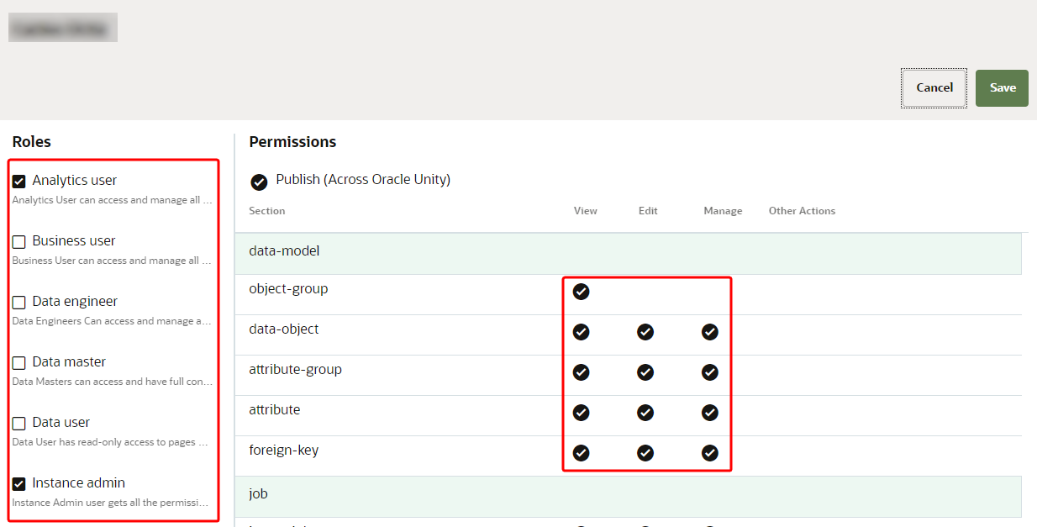Click the Instance admin description text
Screen dimensions: 1037x527
coord(112,503)
